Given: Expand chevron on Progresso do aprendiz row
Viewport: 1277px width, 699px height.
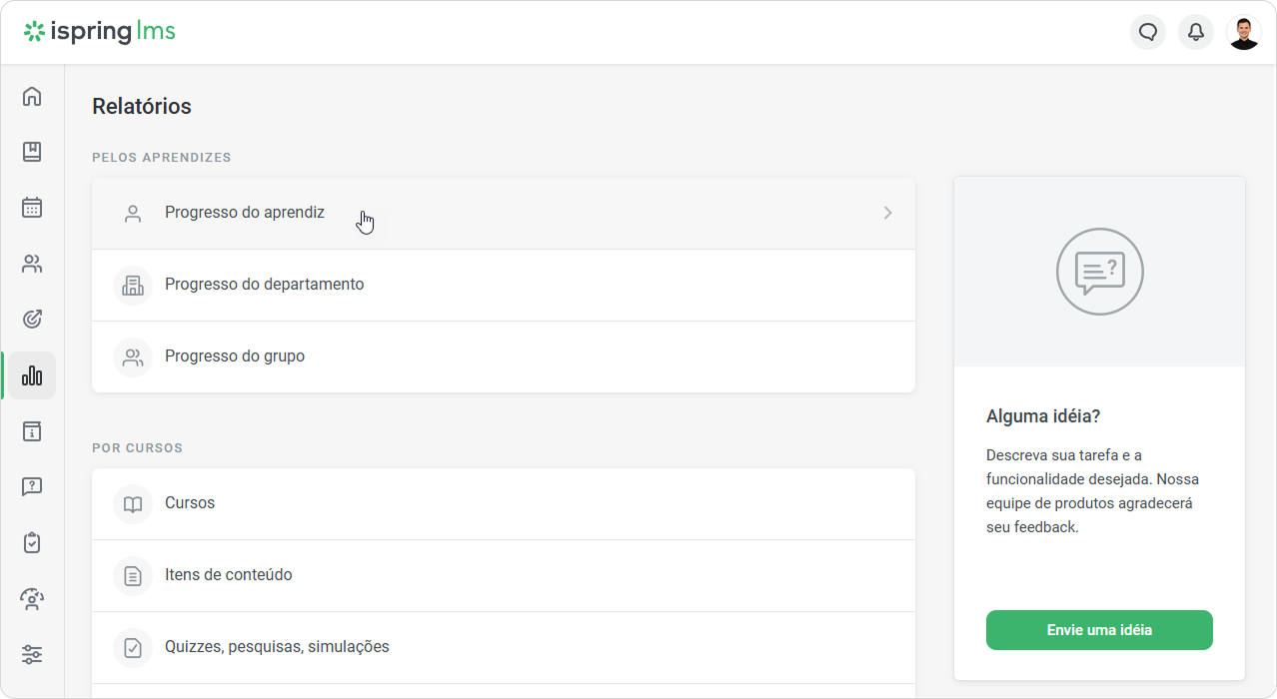Looking at the screenshot, I should tap(887, 213).
